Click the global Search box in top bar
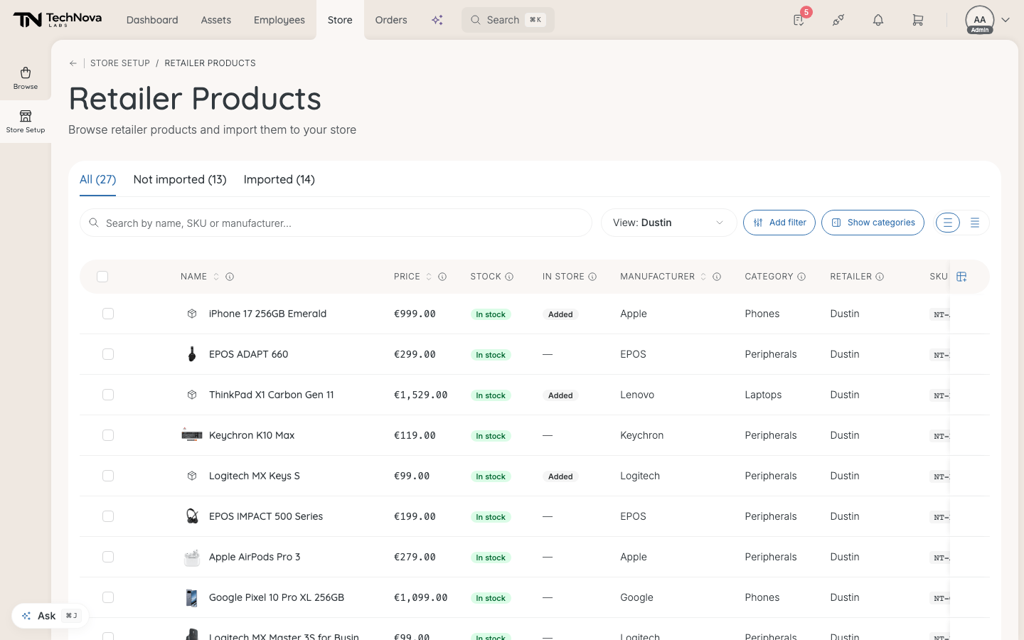Image resolution: width=1024 pixels, height=640 pixels. [x=508, y=20]
